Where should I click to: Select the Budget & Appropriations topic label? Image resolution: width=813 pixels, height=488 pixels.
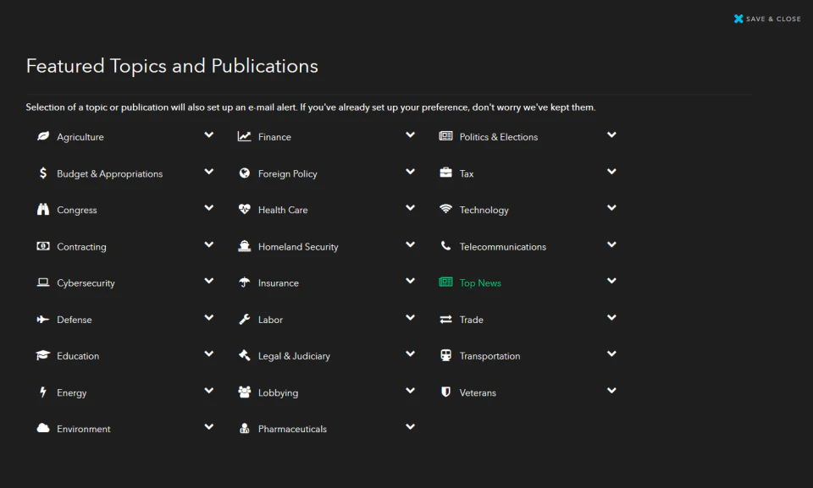109,173
